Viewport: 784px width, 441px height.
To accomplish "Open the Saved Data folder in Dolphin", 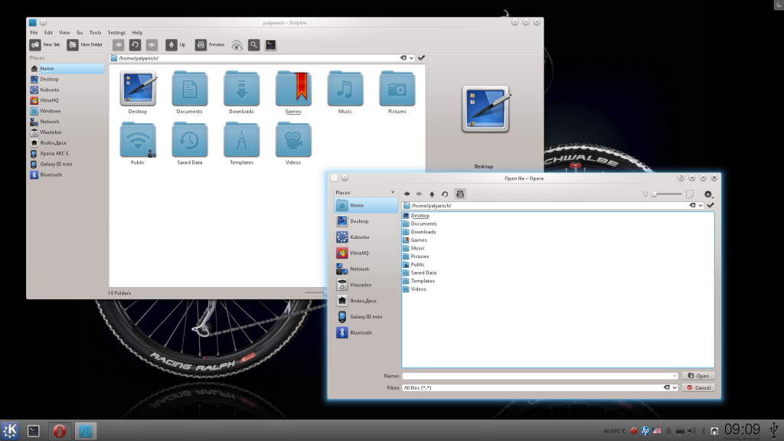I will click(190, 143).
